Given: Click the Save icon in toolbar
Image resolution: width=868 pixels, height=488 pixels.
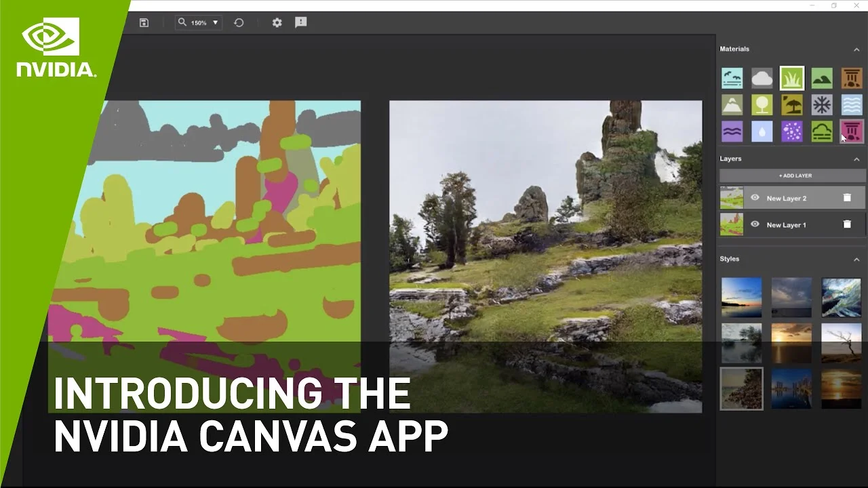Looking at the screenshot, I should (144, 22).
